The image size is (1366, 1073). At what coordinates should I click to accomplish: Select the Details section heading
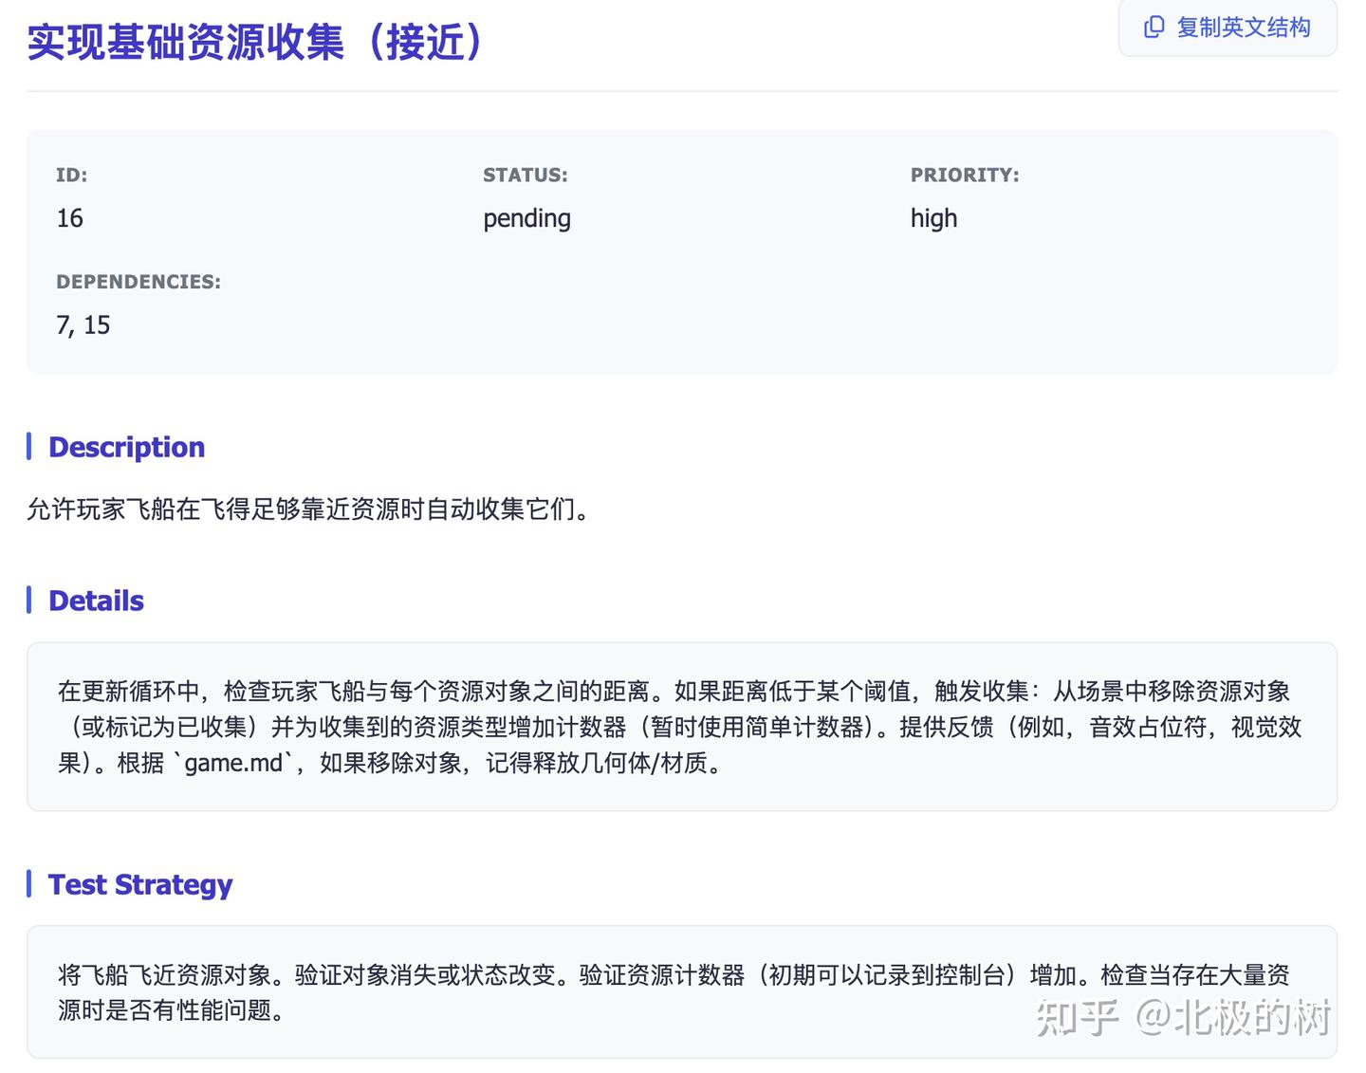95,600
